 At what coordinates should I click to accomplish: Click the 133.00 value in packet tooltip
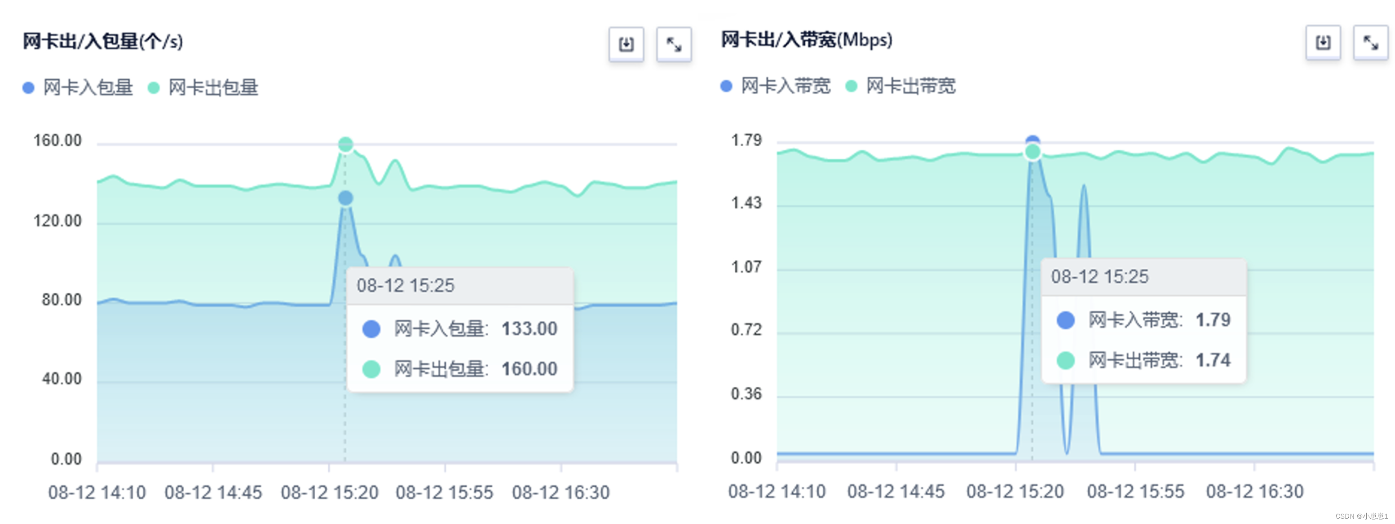(529, 329)
